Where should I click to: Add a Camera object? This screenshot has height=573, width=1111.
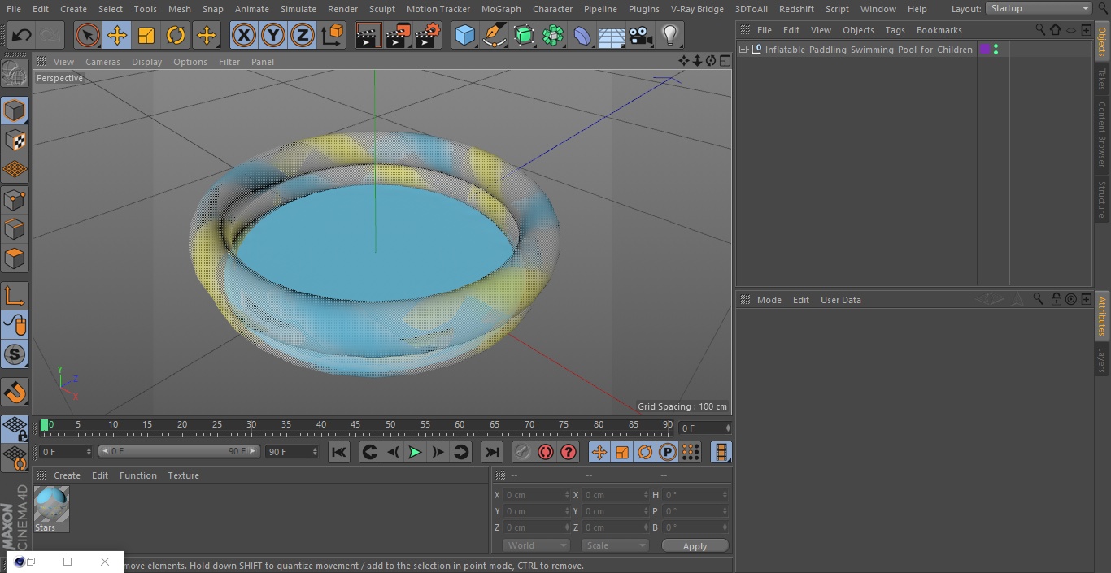pyautogui.click(x=641, y=35)
